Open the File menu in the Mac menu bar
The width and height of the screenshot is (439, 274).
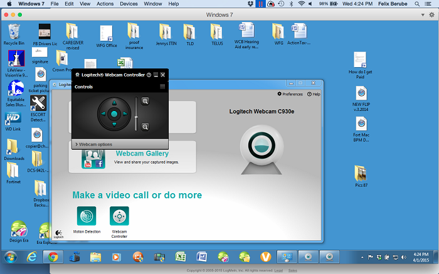click(x=55, y=4)
